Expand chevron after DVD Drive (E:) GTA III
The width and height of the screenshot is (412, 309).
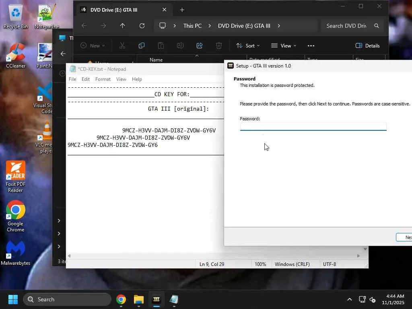coord(279,26)
